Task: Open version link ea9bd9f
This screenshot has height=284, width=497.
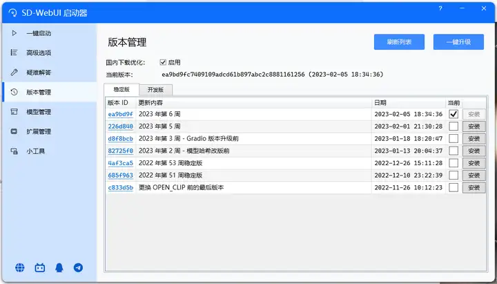Action: (x=120, y=114)
